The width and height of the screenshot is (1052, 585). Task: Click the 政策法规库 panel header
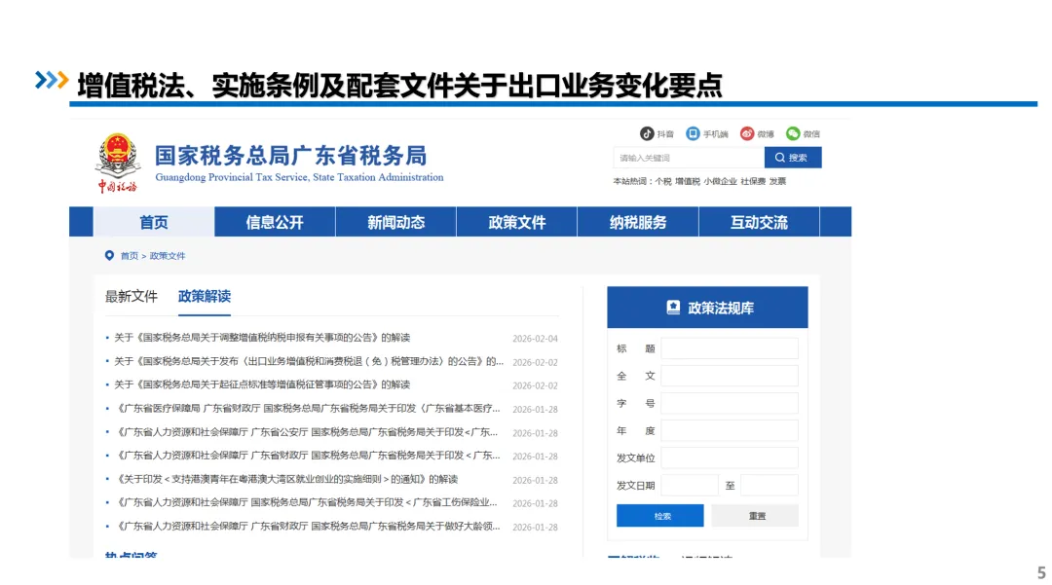tap(707, 308)
